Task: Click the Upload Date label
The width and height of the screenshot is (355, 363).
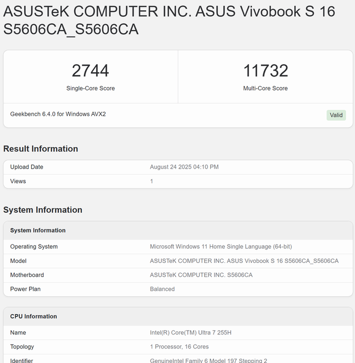Action: click(26, 167)
